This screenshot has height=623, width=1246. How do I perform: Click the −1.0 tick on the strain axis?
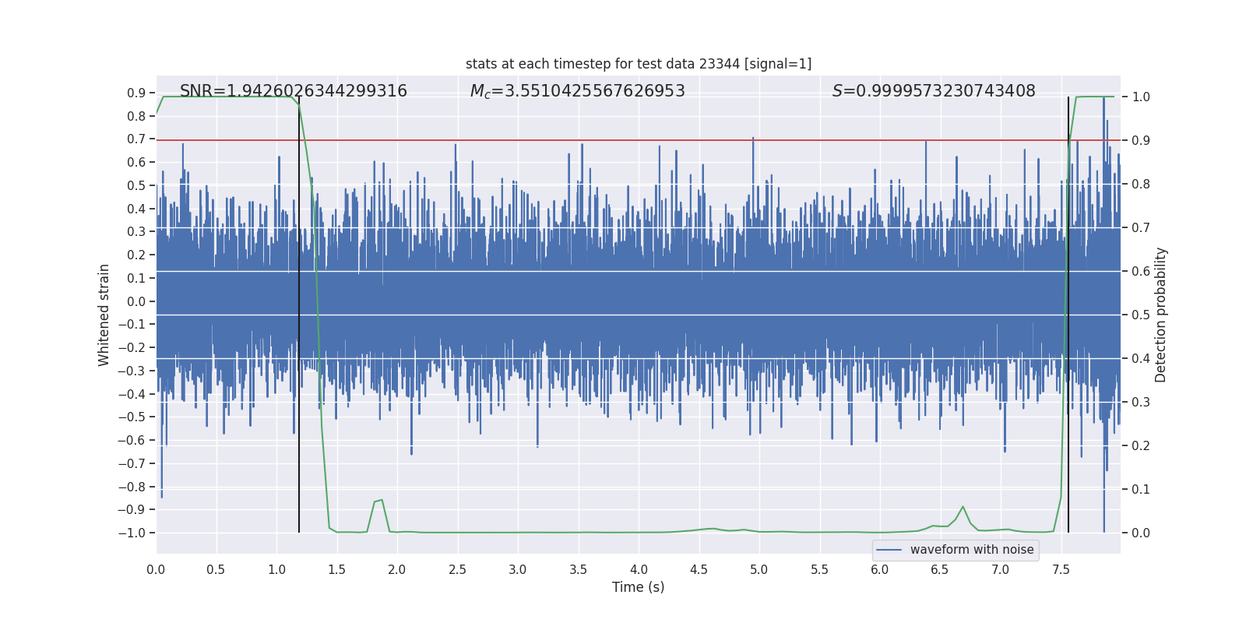(132, 533)
